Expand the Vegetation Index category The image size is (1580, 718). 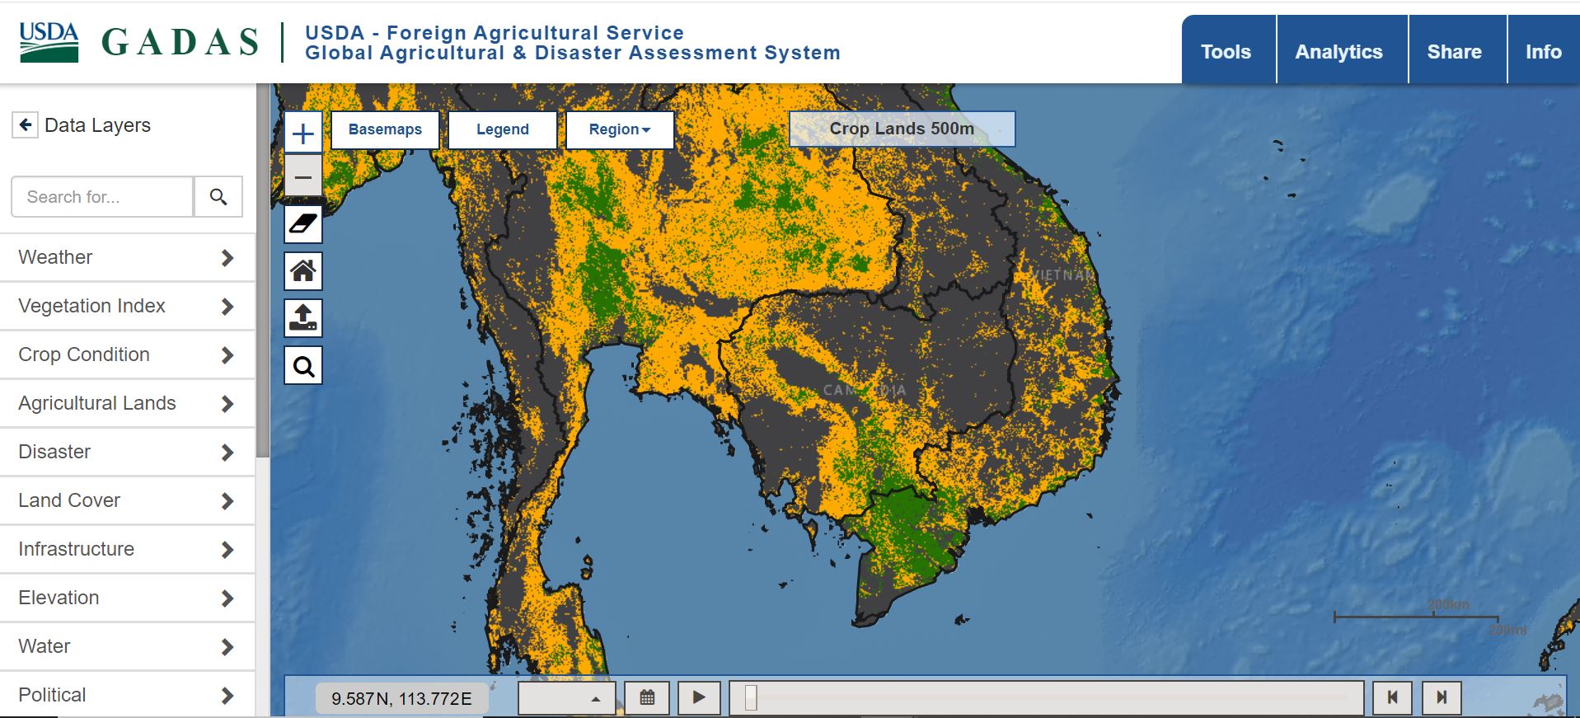(x=128, y=306)
